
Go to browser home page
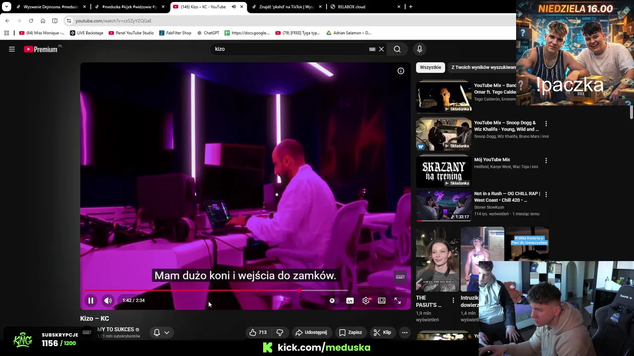pyautogui.click(x=43, y=21)
